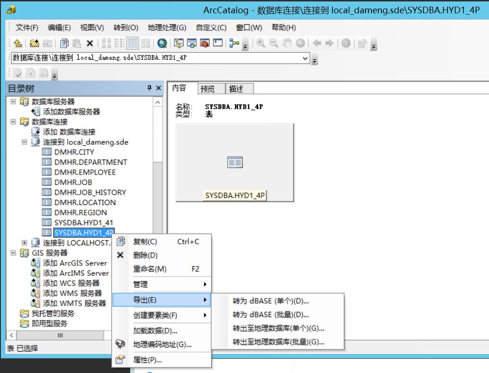Open the 地理处理(G) menu

167,28
